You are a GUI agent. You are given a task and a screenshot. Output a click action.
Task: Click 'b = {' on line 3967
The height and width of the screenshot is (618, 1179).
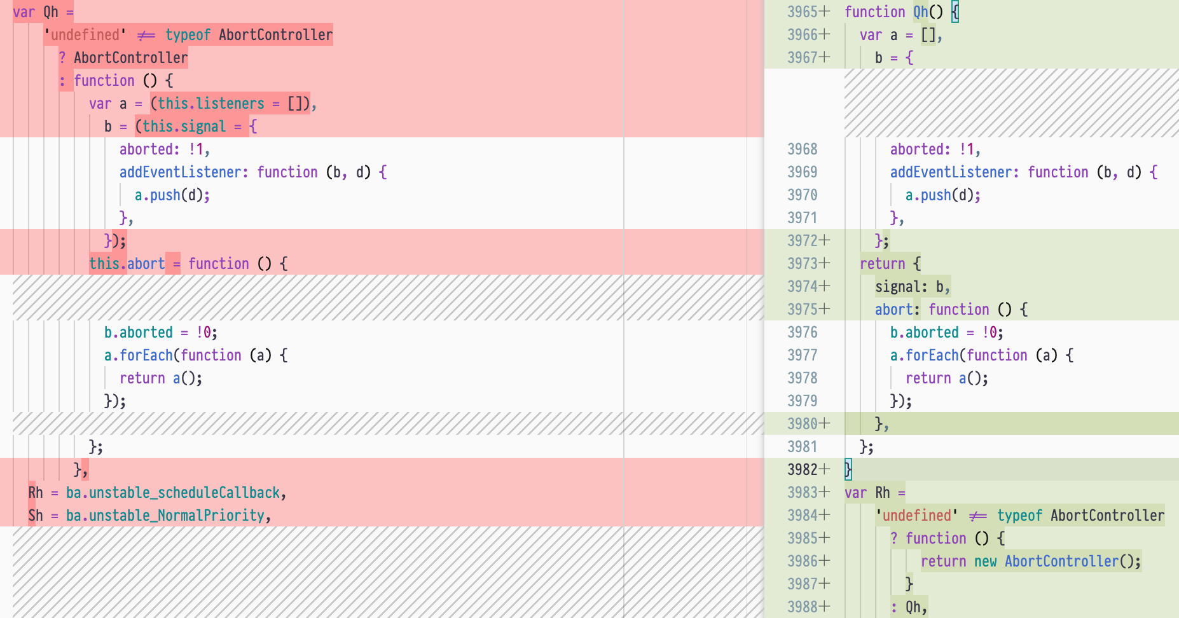point(894,58)
